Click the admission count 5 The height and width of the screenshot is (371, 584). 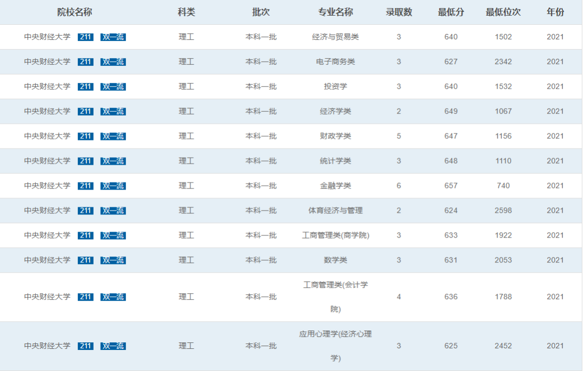[399, 136]
